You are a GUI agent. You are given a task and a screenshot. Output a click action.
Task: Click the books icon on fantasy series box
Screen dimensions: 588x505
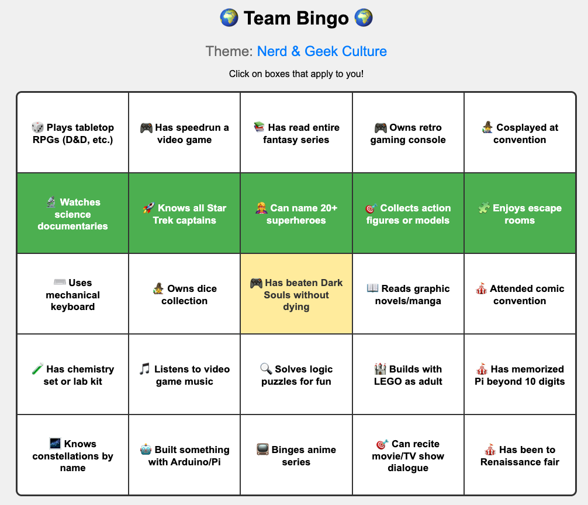point(259,127)
